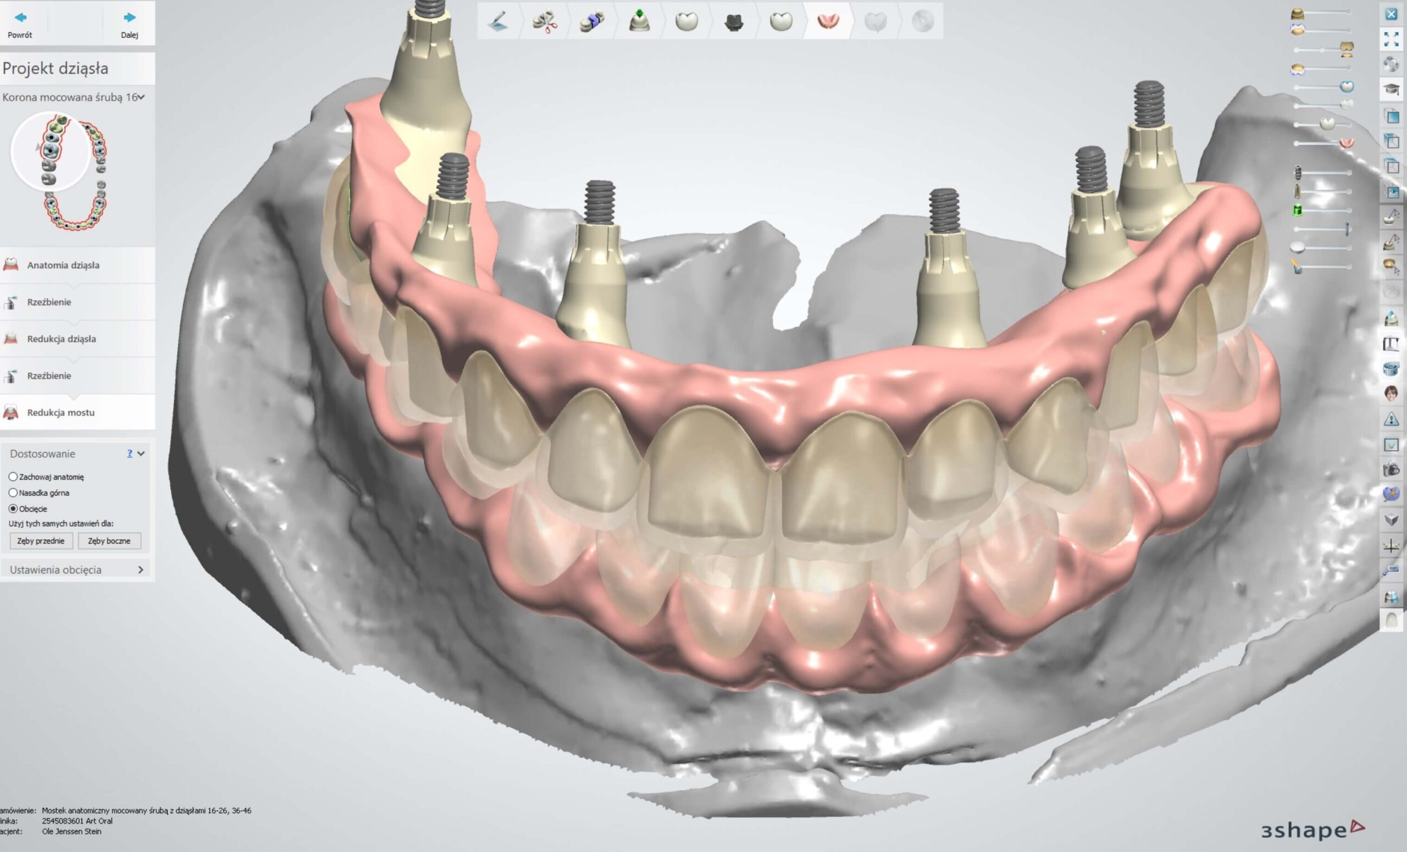Image resolution: width=1407 pixels, height=852 pixels.
Task: Toggle fullscreen with the expand arrows icon
Action: click(1391, 39)
